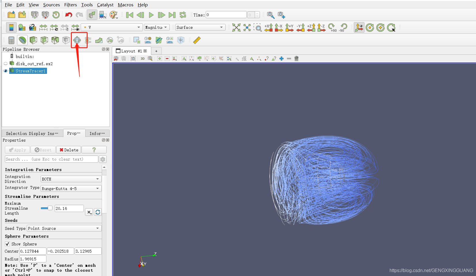Screen dimensions: 476x276
Task: Choose the Threshold filter icon
Action: pyautogui.click(x=55, y=40)
